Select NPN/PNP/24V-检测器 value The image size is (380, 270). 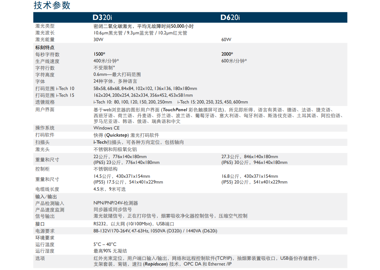pos(116,203)
